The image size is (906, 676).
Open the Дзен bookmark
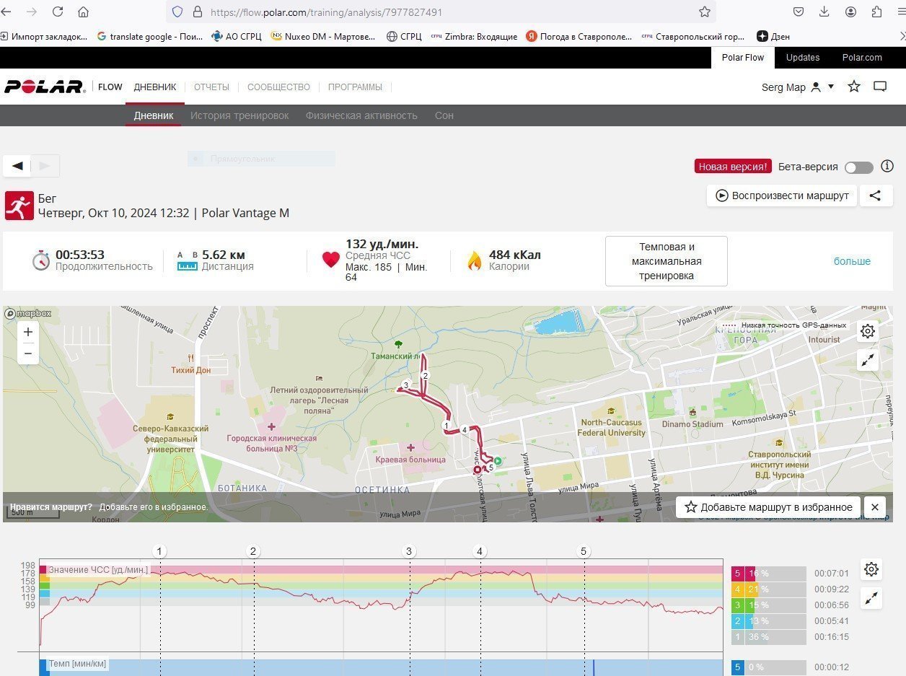(773, 36)
